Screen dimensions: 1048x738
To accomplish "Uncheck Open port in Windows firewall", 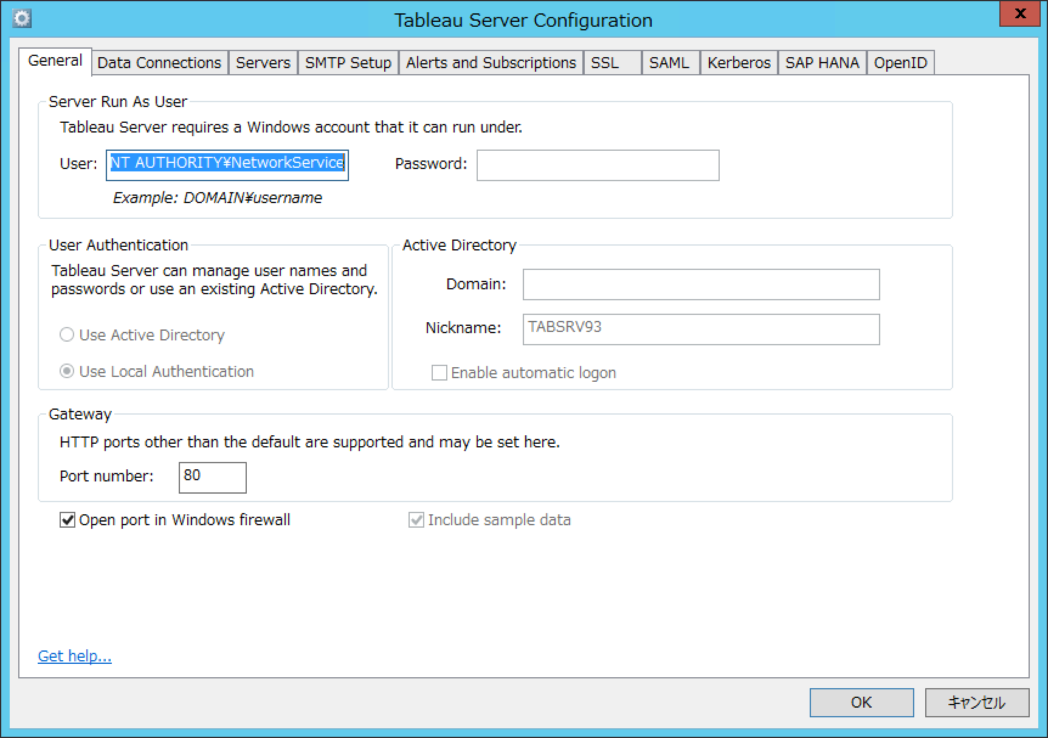I will tap(67, 520).
